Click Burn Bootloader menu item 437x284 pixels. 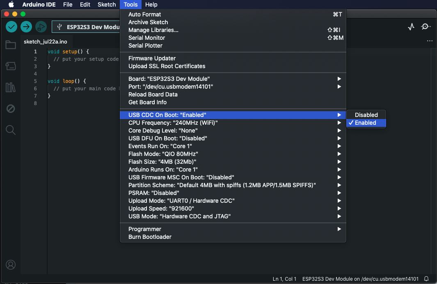[x=233, y=237]
